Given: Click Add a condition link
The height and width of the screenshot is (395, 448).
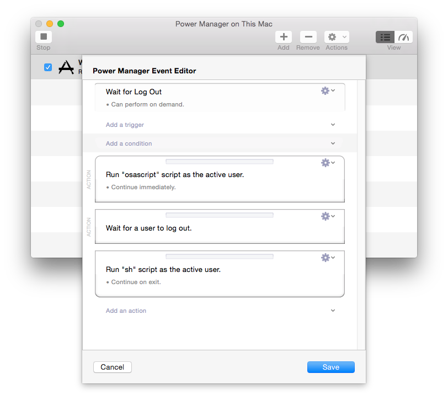Looking at the screenshot, I should tap(129, 143).
